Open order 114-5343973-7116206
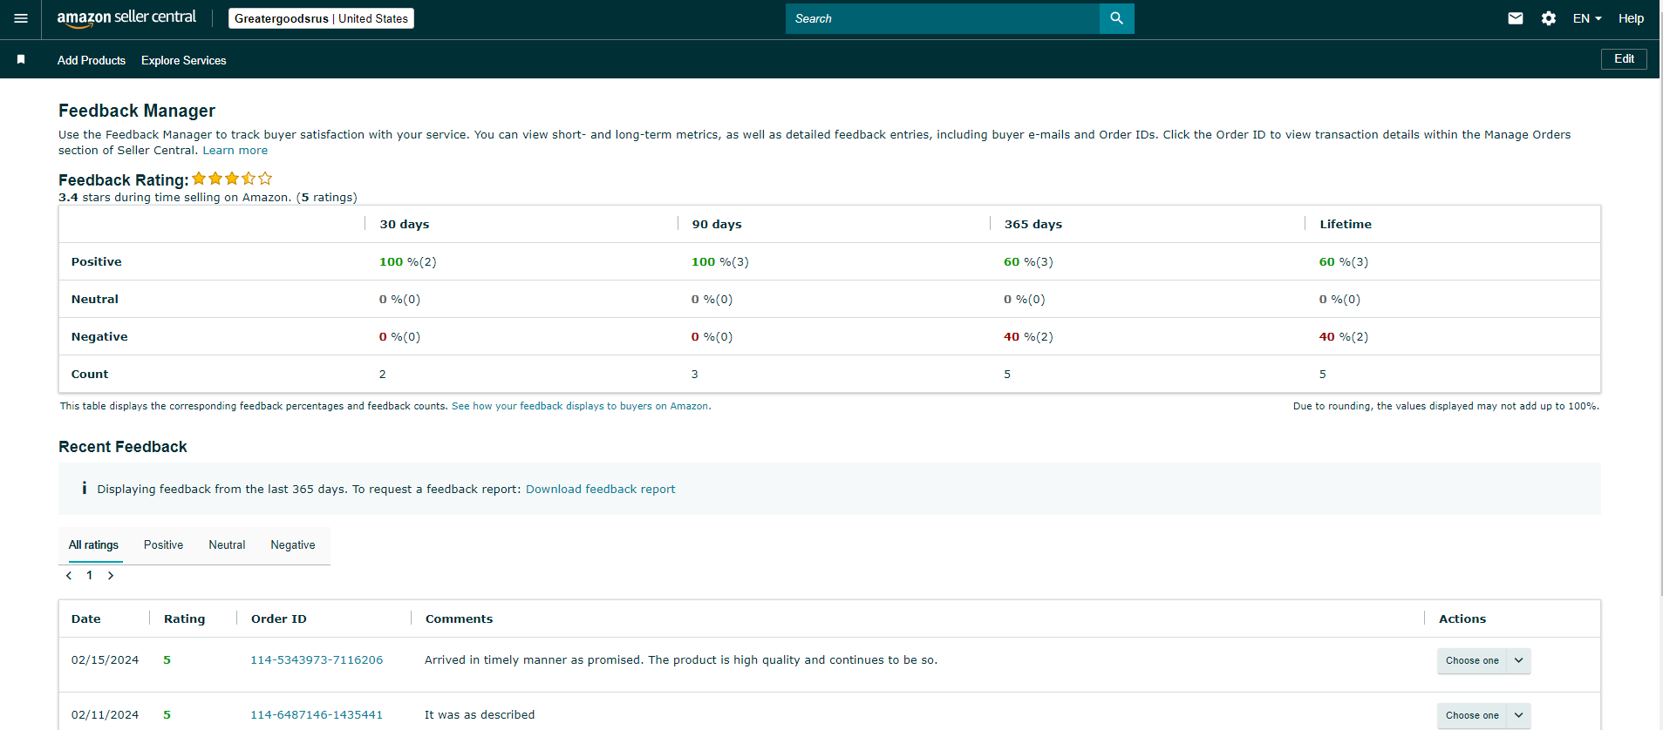Image resolution: width=1663 pixels, height=730 pixels. click(x=317, y=660)
